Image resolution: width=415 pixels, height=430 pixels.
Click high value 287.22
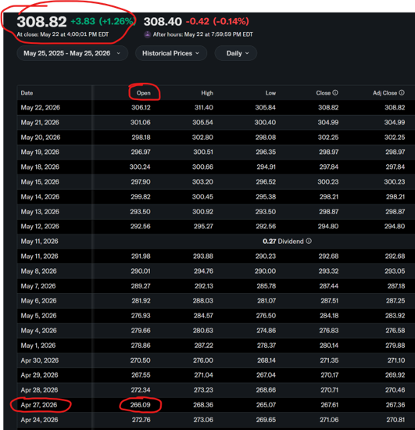(204, 346)
